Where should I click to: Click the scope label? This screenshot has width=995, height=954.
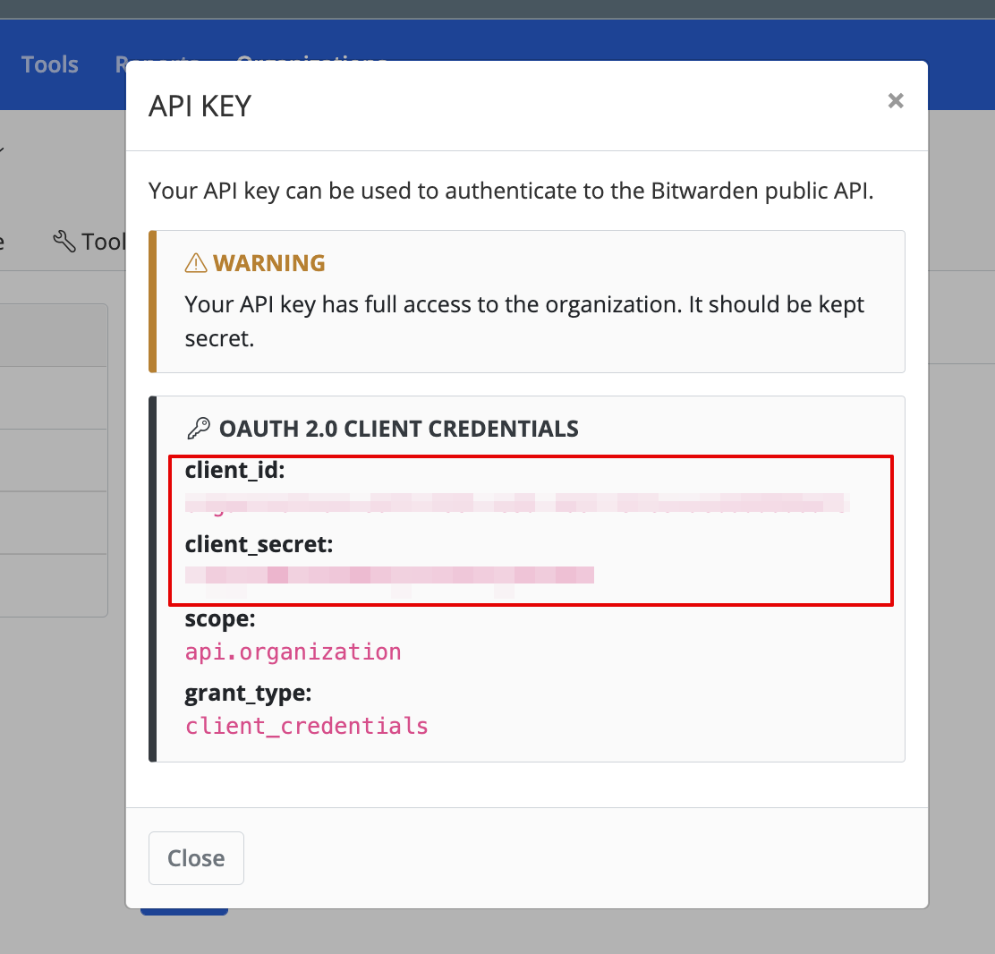pyautogui.click(x=220, y=619)
